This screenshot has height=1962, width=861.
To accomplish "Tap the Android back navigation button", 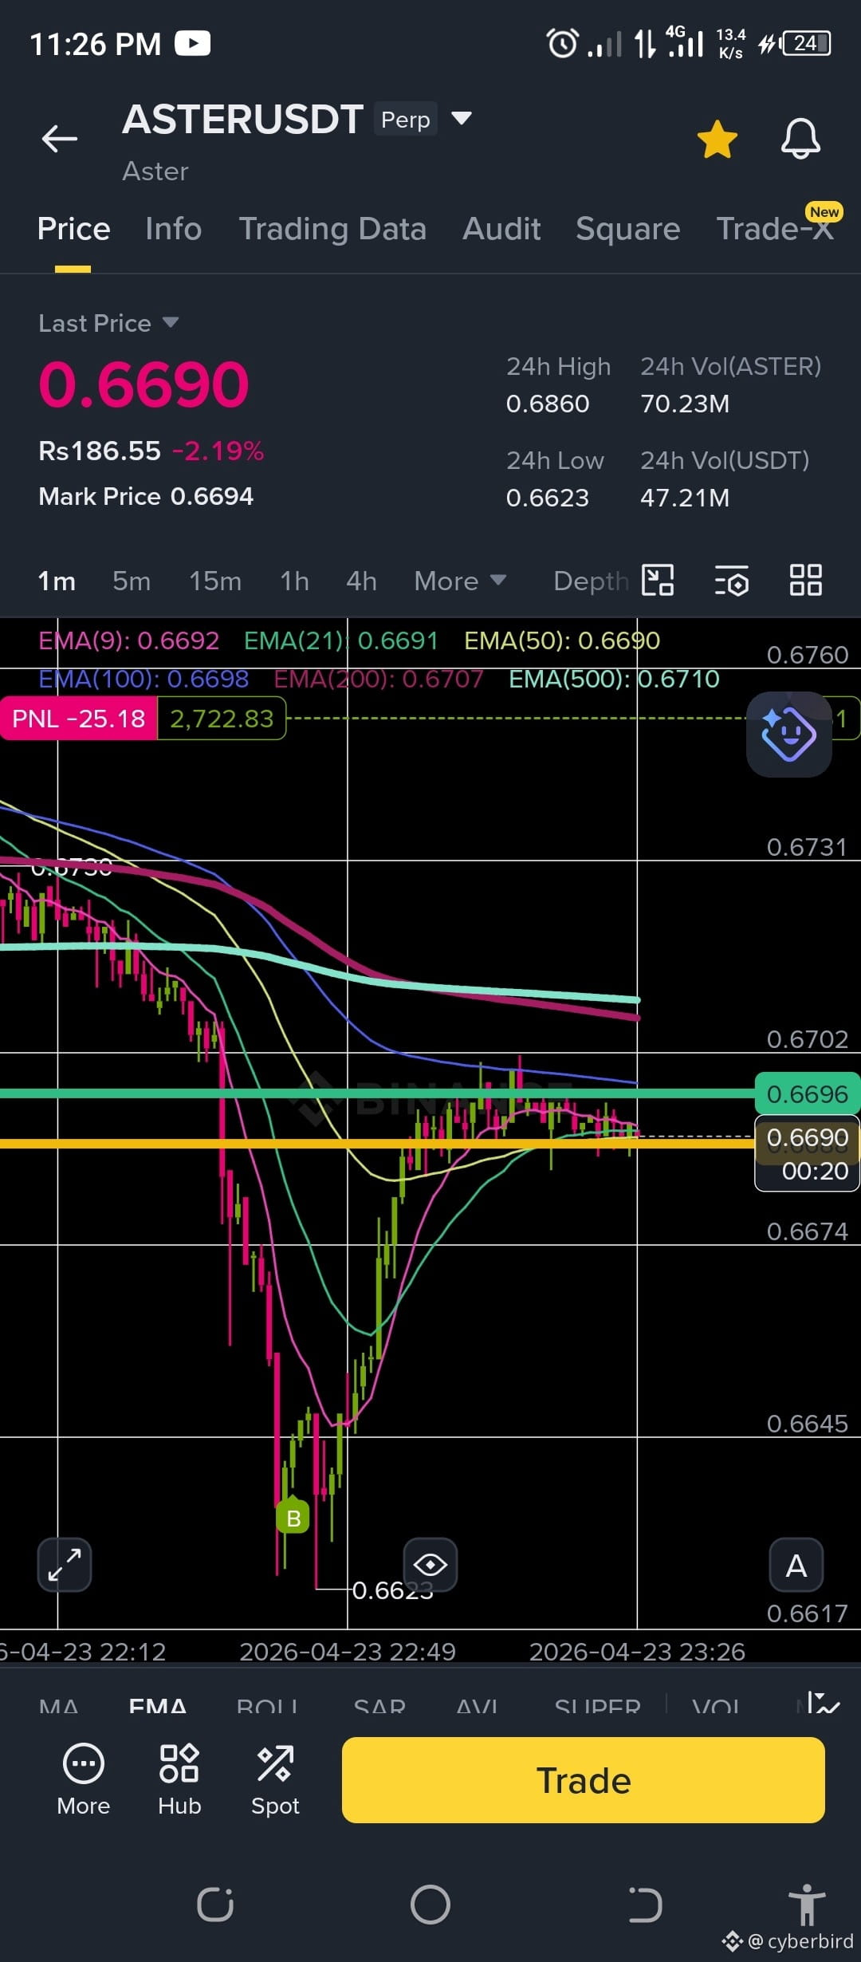I will 645,1905.
